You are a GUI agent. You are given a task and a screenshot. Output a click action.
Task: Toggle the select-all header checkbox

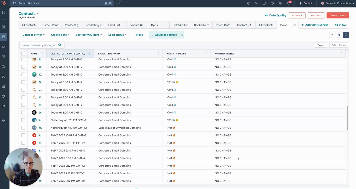(x=23, y=54)
